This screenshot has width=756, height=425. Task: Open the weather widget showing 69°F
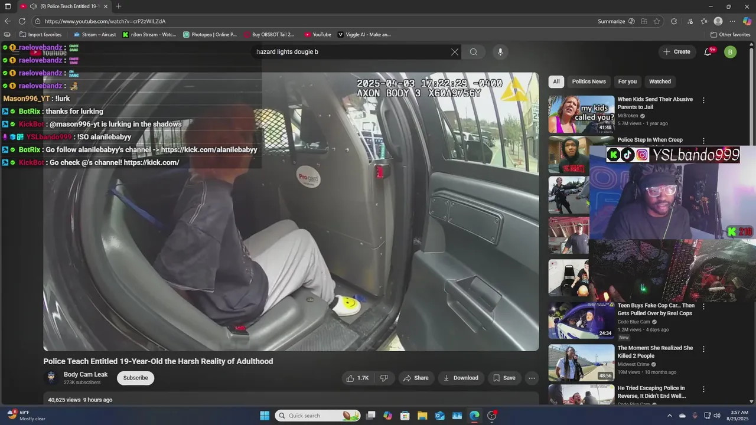[26, 416]
